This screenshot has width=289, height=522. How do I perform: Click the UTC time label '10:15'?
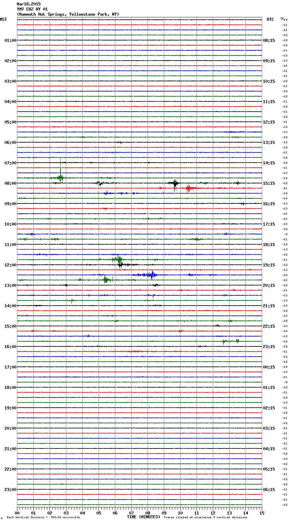(x=269, y=81)
